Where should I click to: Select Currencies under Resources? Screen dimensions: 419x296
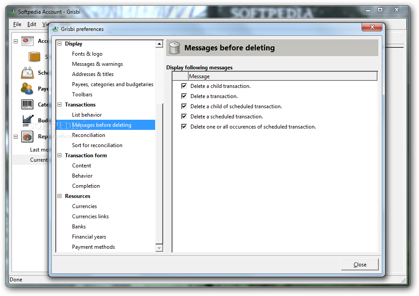tap(84, 206)
